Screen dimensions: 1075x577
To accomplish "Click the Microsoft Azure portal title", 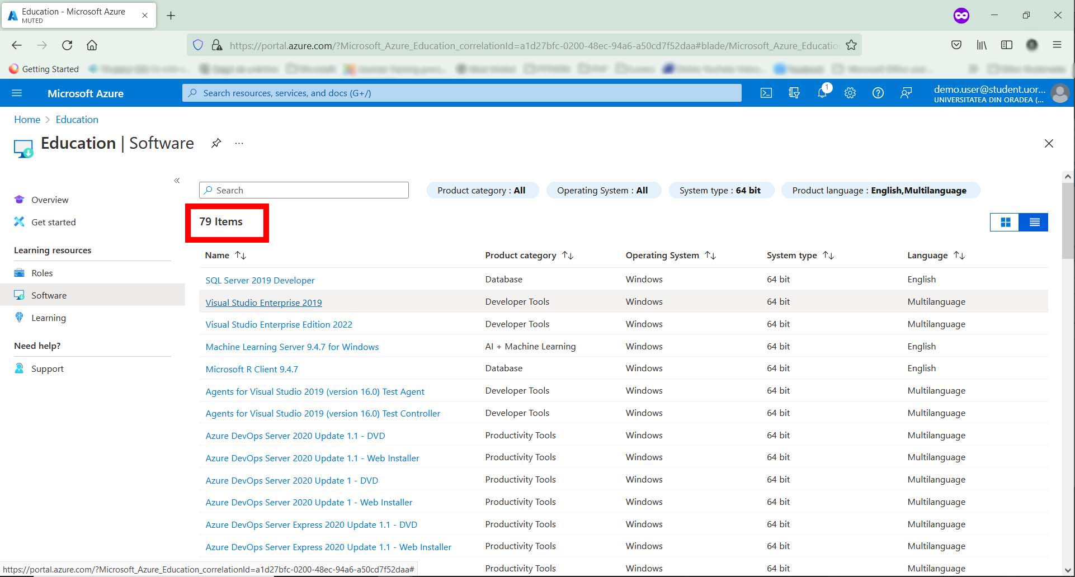I will pyautogui.click(x=86, y=93).
